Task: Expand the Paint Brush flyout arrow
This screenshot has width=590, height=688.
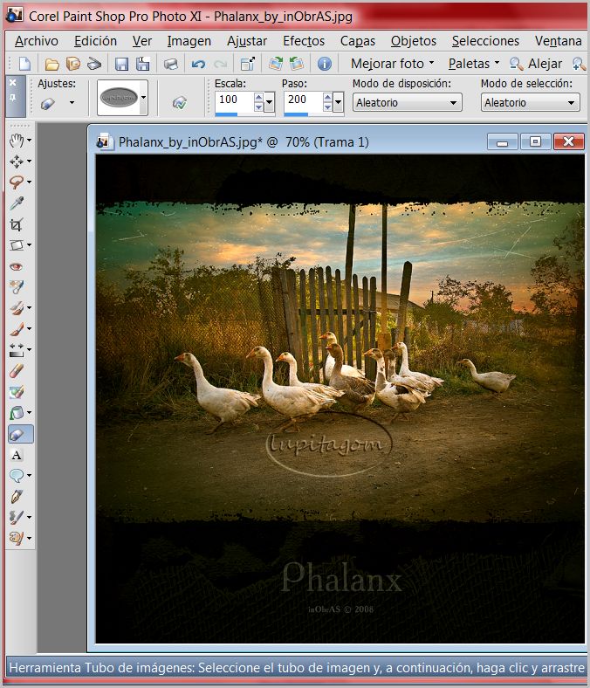Action: [x=30, y=328]
